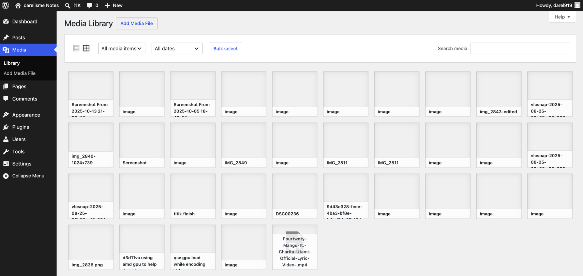Click the Search media input field
Screen dimensions: 583x276
[520, 48]
